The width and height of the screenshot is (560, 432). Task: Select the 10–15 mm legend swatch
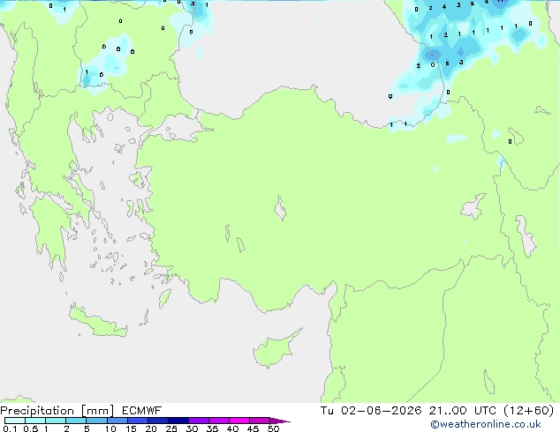(117, 421)
